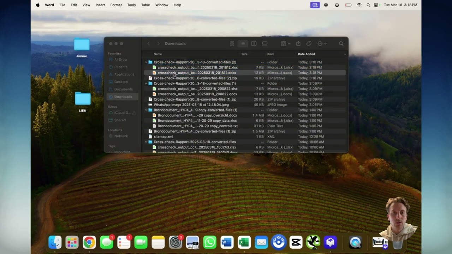Collapse Cross-check-Rapport-2025-03-18-converted-files folder
This screenshot has height=254, width=452.
(146, 142)
